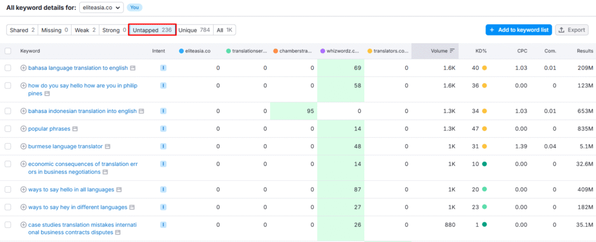
Task: Click the Volume column sort icon
Action: (x=452, y=51)
